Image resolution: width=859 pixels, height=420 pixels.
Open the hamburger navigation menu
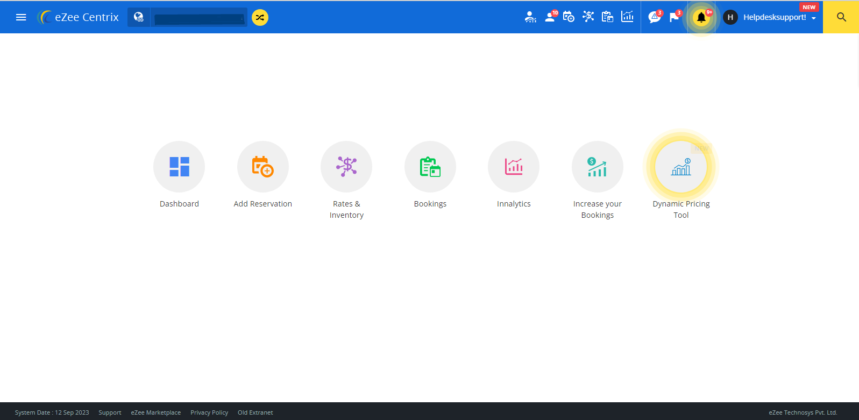point(21,17)
